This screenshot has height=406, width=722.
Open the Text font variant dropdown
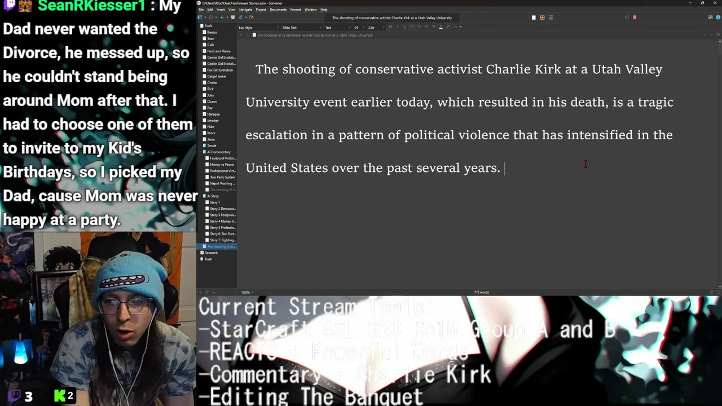[x=338, y=28]
